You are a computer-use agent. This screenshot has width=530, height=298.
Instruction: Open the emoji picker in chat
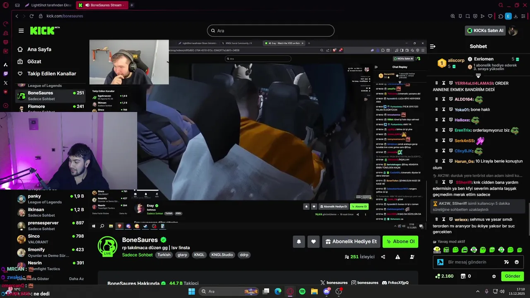click(x=516, y=262)
